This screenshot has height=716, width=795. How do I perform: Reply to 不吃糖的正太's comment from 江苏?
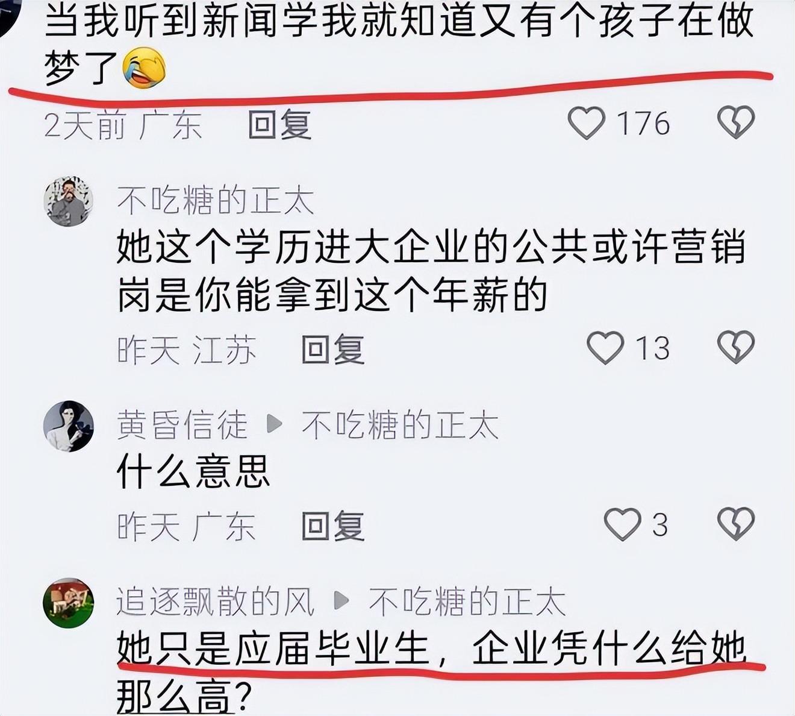tap(333, 350)
